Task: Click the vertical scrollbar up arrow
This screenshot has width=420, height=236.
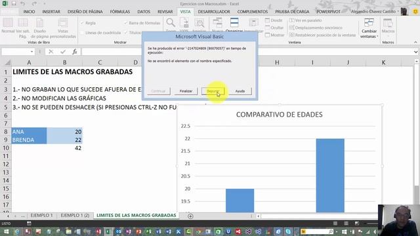Action: tap(417, 62)
